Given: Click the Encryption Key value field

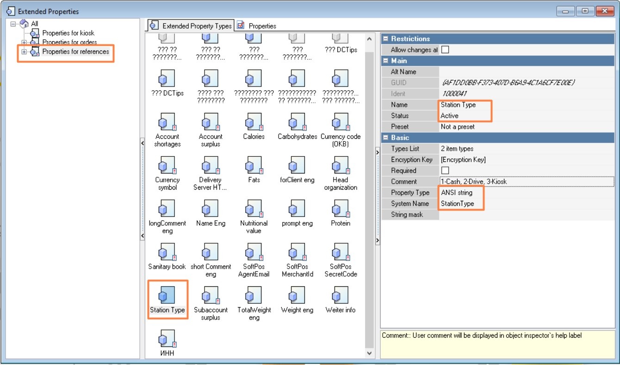Looking at the screenshot, I should point(527,160).
